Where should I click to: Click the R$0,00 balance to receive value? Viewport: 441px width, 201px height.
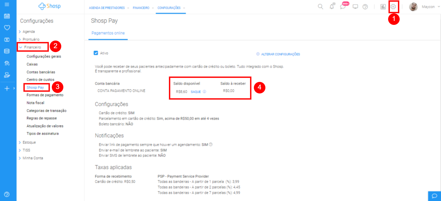(228, 91)
